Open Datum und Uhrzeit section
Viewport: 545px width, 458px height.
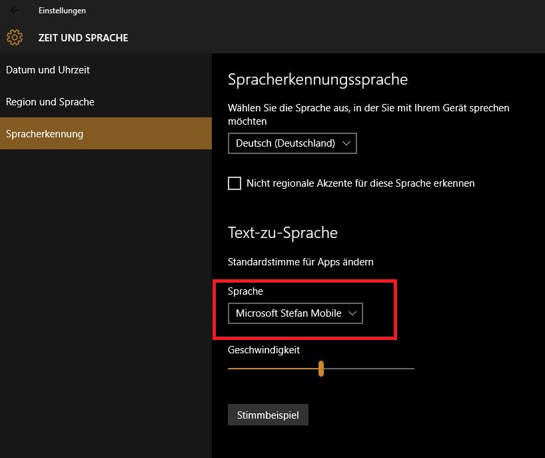(x=106, y=70)
